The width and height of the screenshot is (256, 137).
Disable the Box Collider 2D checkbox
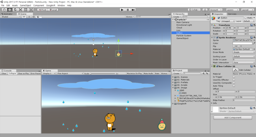point(217,66)
